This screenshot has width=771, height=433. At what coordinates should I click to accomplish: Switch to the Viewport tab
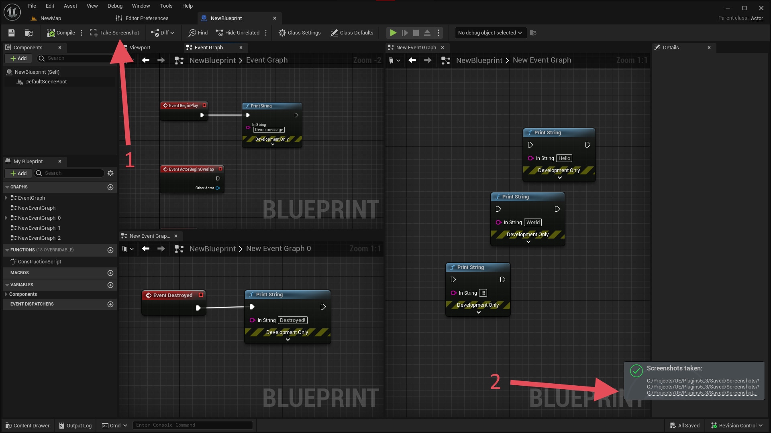click(141, 47)
